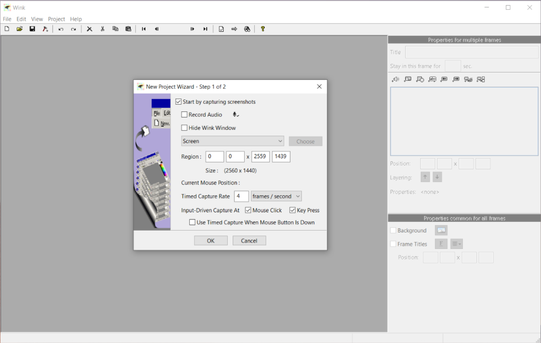Click the yellow Help question mark icon
Screen dimensions: 541x343
(263, 29)
